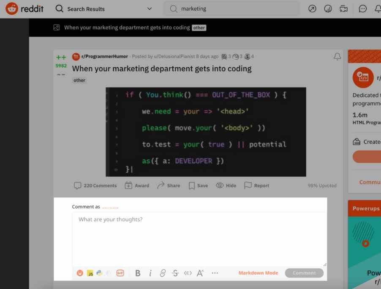
Task: Downvote the post with the -- button
Action: click(61, 74)
